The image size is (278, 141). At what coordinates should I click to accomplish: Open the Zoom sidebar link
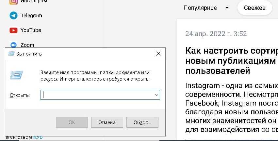point(27,45)
